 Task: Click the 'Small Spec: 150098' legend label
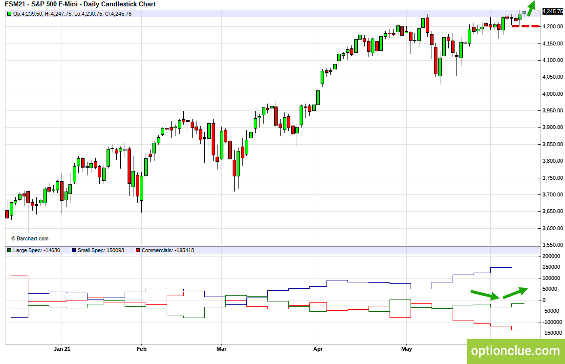coord(101,250)
